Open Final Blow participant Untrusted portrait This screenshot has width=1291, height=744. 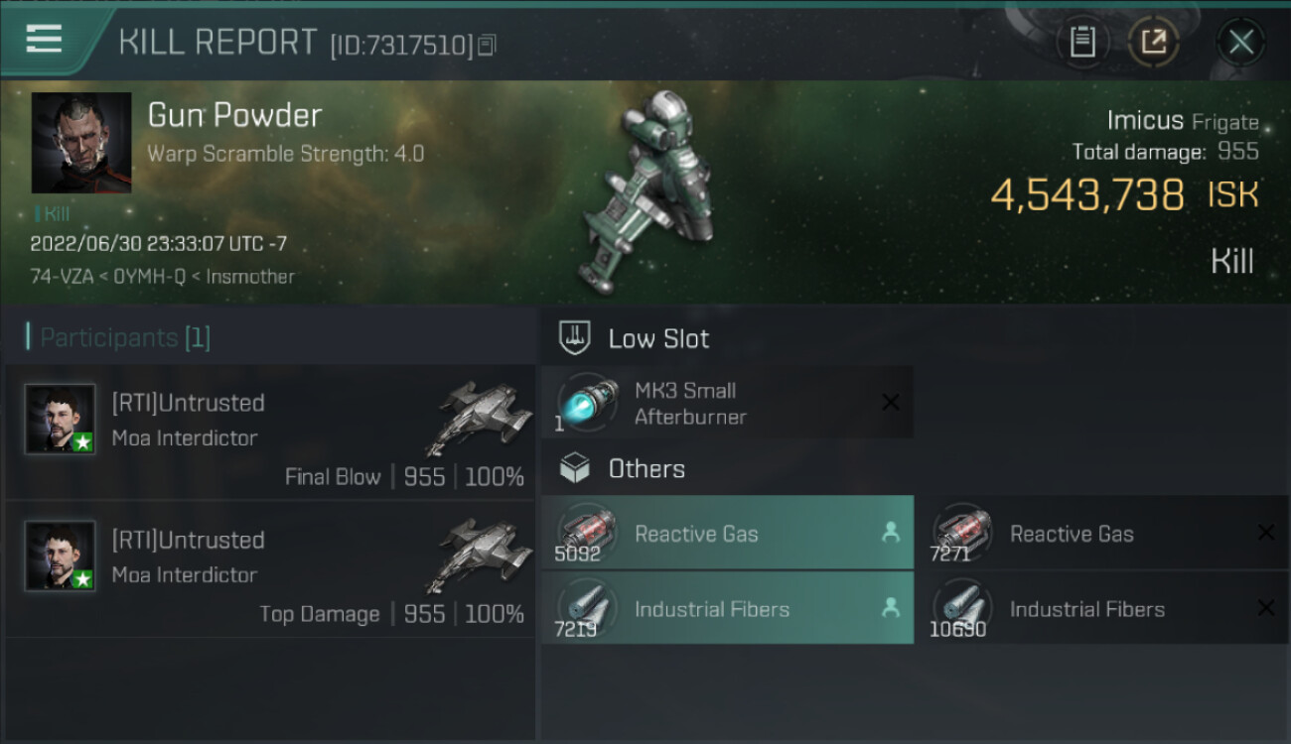click(61, 419)
